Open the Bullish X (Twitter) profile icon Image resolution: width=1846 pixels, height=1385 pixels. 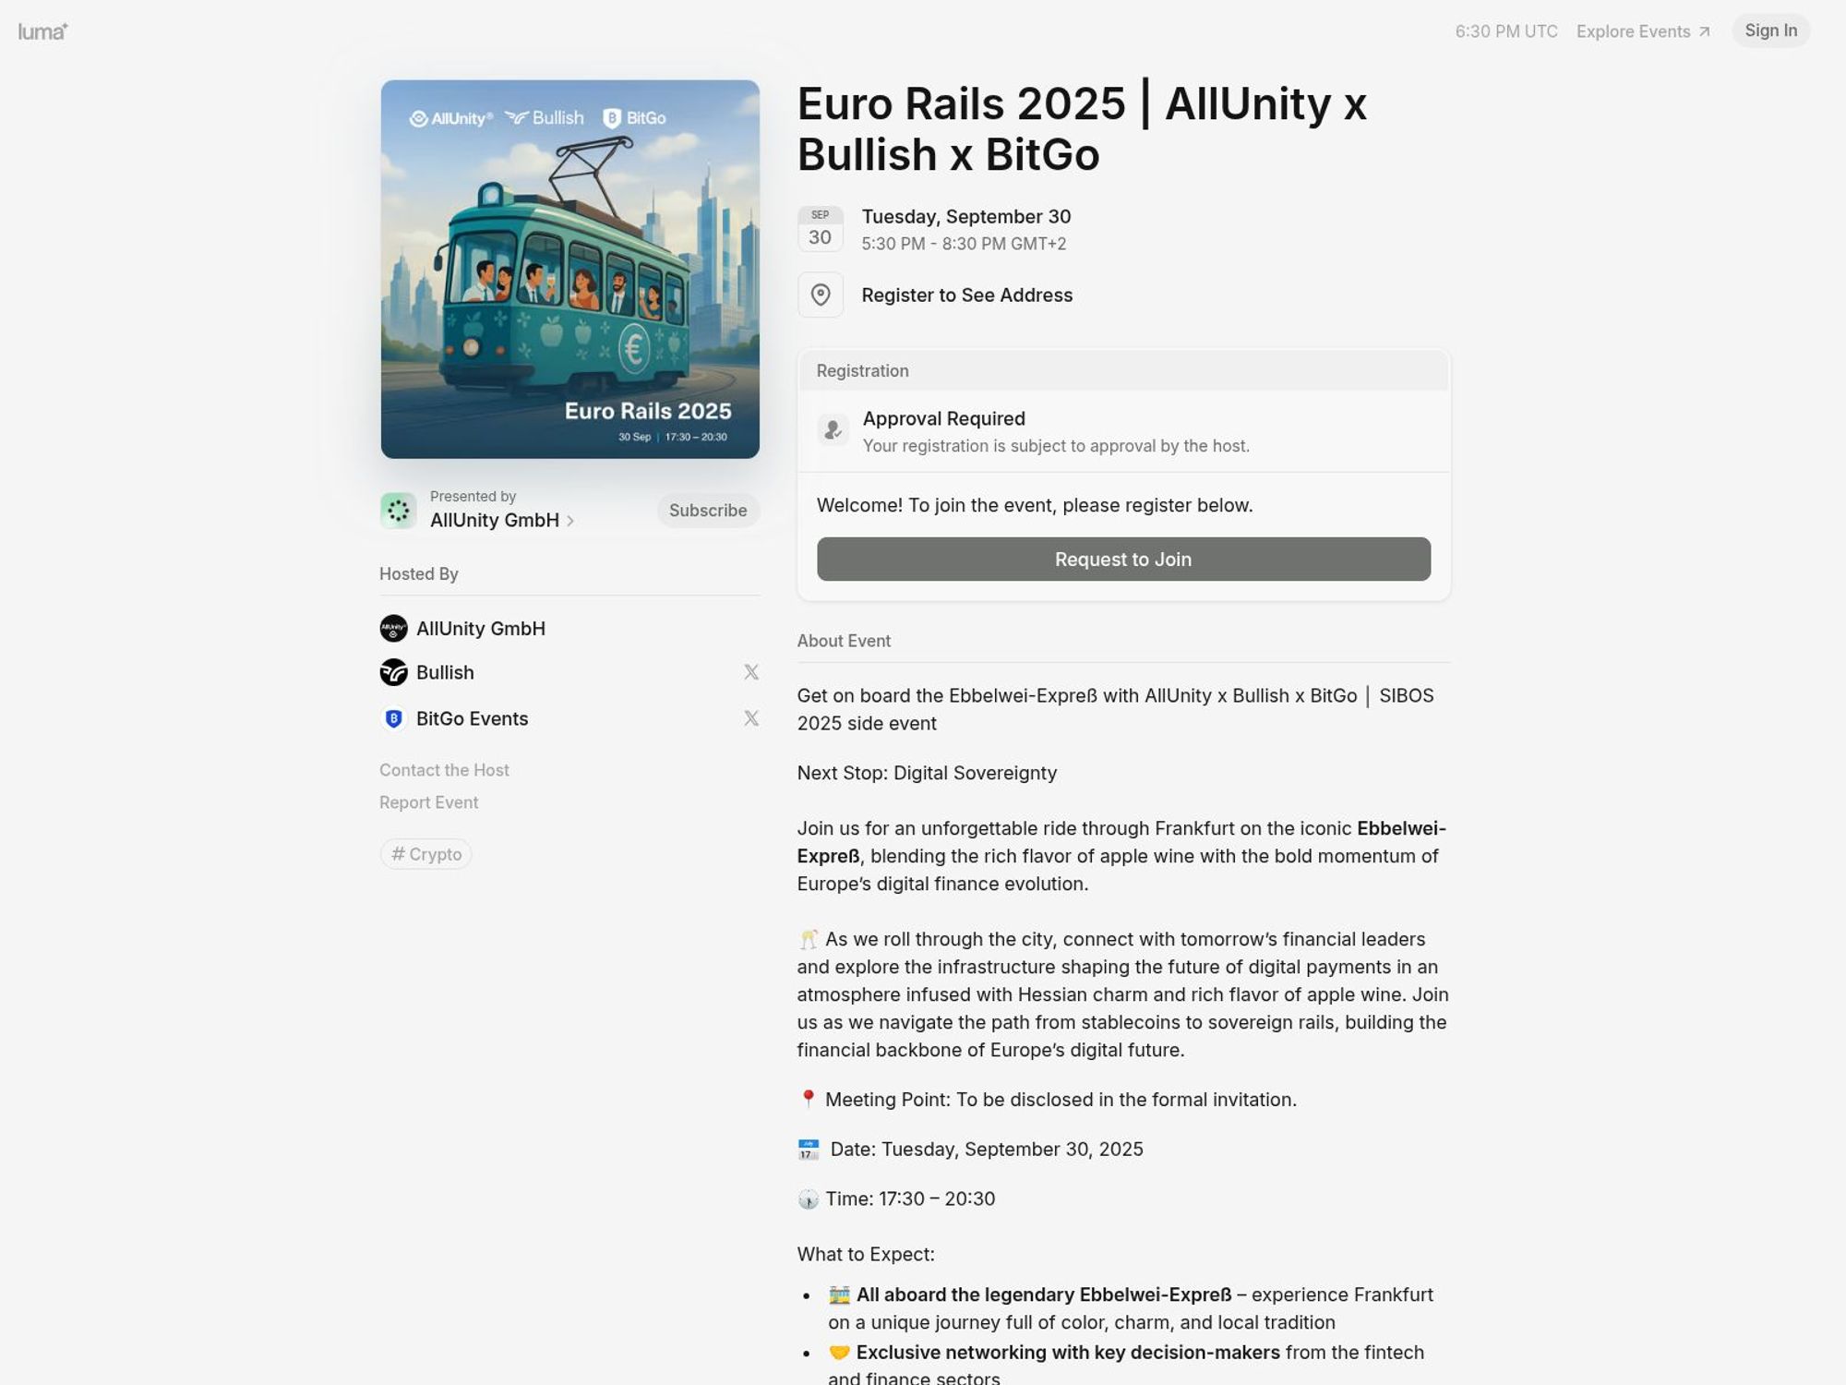click(751, 672)
